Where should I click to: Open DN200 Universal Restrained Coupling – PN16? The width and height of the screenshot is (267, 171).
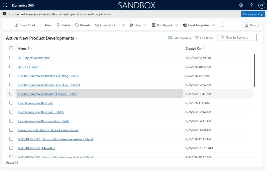(x=48, y=76)
